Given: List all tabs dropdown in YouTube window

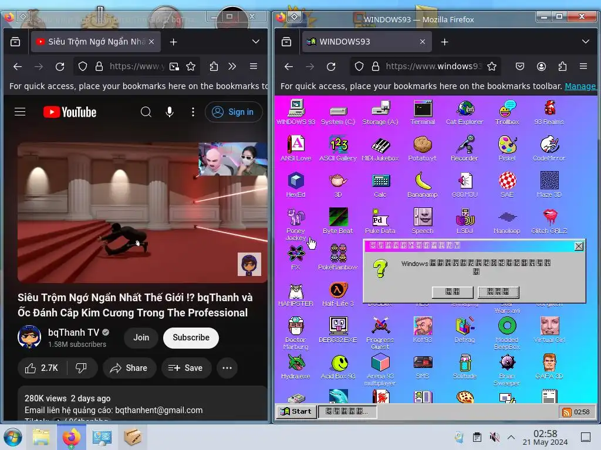Looking at the screenshot, I should (256, 42).
